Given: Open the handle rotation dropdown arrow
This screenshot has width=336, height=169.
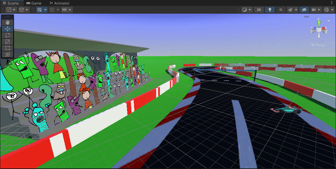Looking at the screenshot, I should [27, 10].
